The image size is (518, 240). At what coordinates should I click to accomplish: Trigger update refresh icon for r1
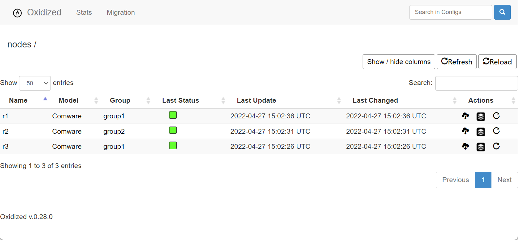[x=496, y=116]
